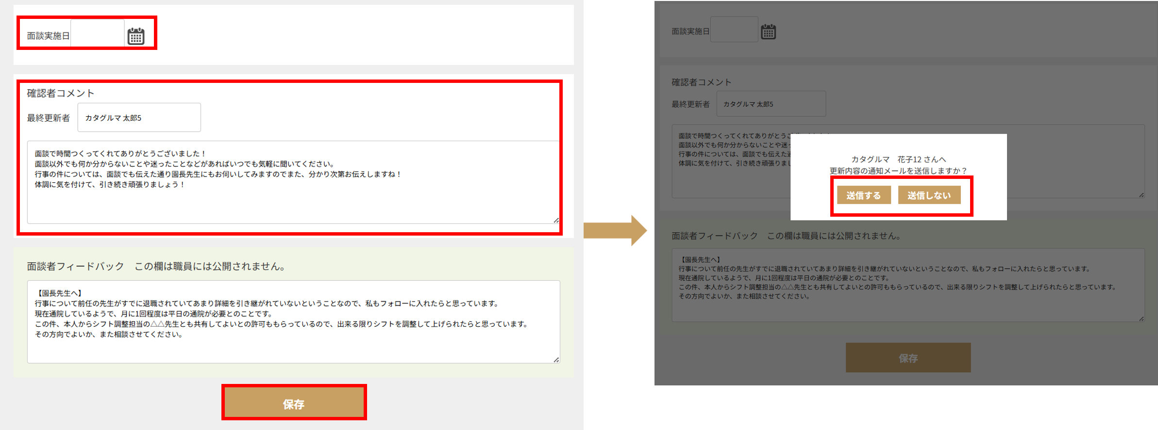Click dialog text 更新内容の通知メールを送信しますか？
1158x430 pixels.
[x=898, y=171]
